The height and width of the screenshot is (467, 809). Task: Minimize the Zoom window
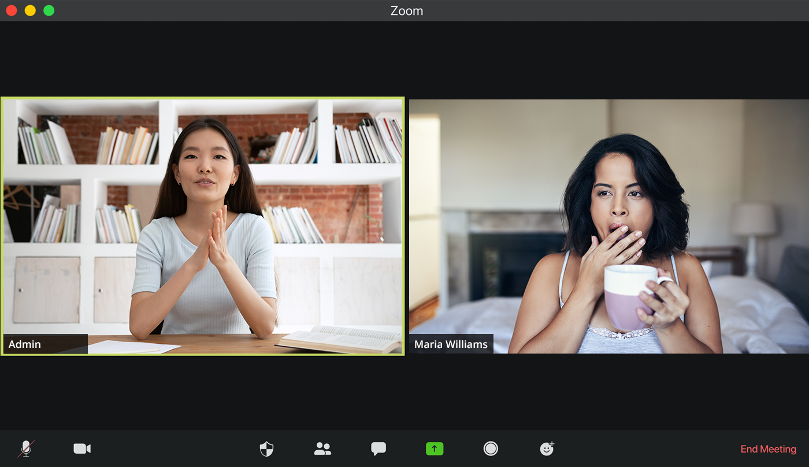[30, 10]
